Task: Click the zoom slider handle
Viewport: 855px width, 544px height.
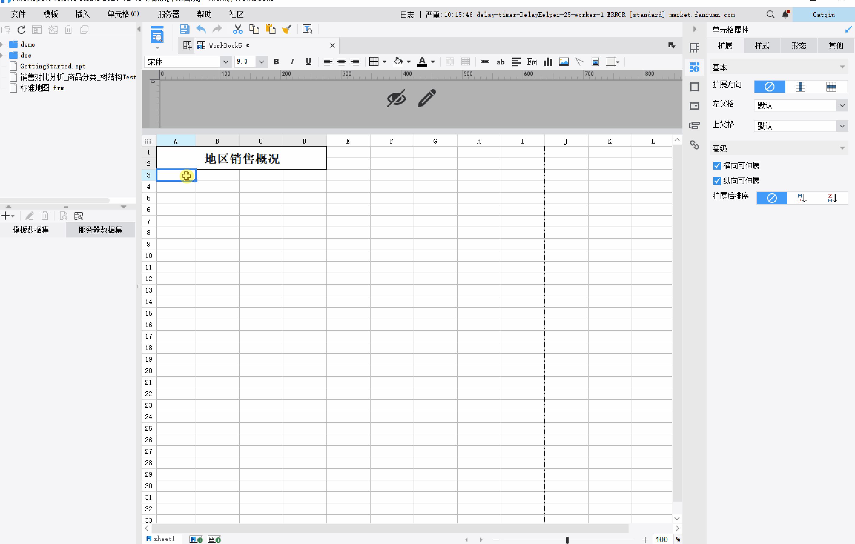Action: [567, 540]
